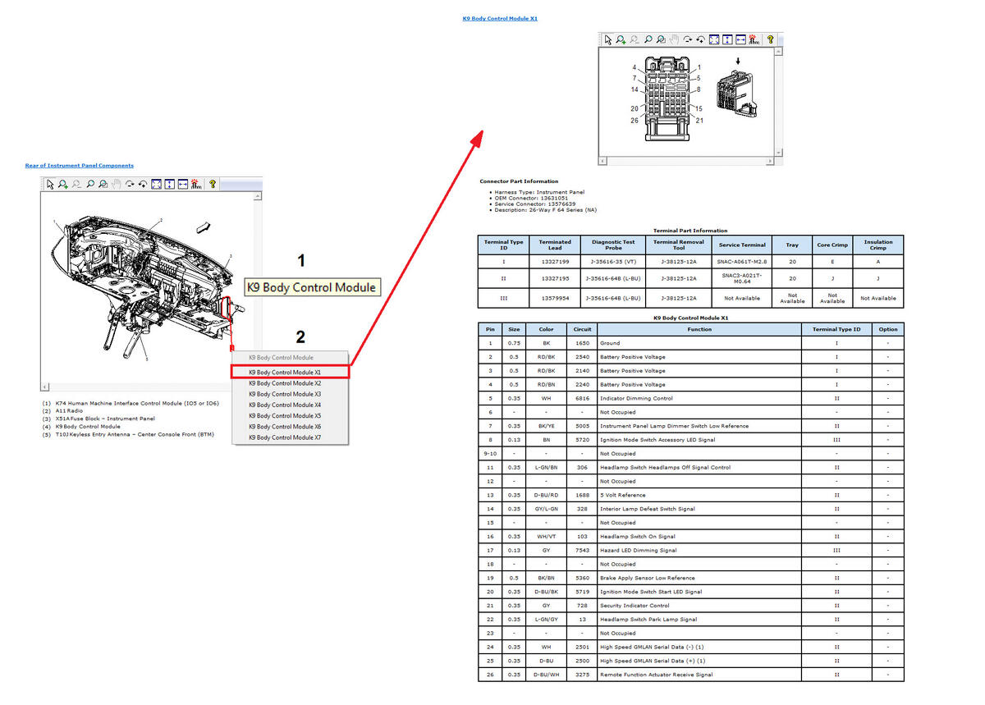Click fit-width icon in connector X1 viewer toolbar
Viewport: 985px width, 705px height.
[x=740, y=39]
